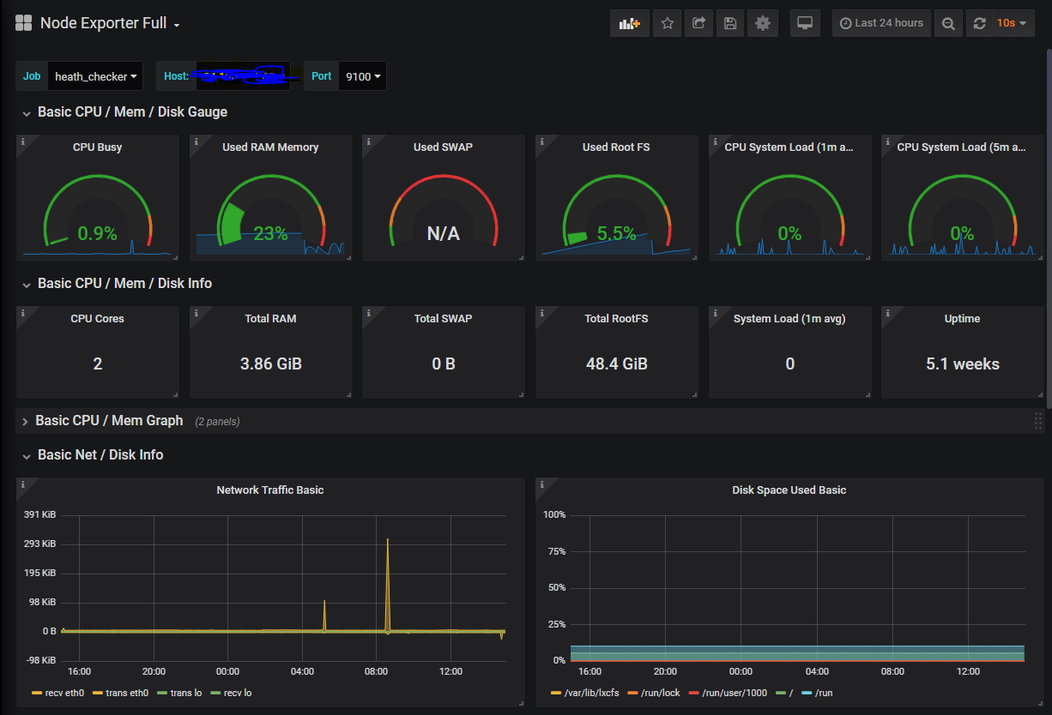Viewport: 1052px width, 715px height.
Task: Click the 3.86 GiB Total RAM value
Action: click(271, 364)
